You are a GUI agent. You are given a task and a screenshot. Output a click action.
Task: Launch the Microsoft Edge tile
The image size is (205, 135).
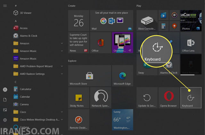tap(122, 76)
